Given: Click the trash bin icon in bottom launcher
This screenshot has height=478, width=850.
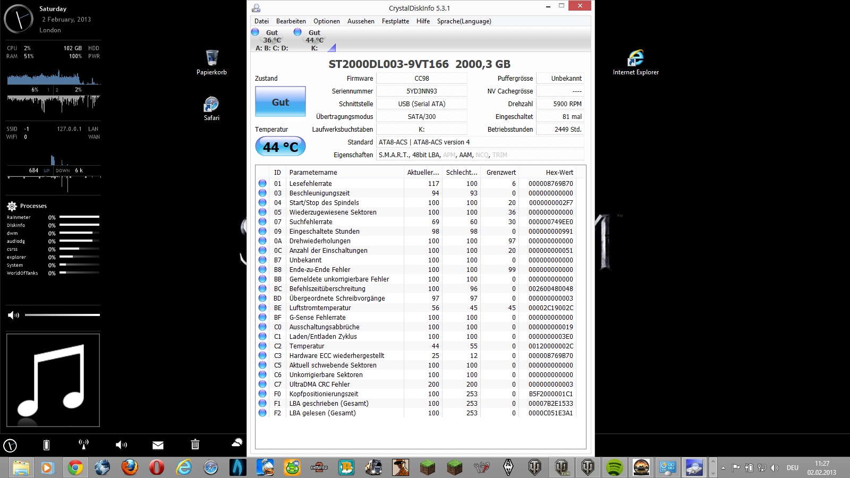Looking at the screenshot, I should tap(195, 444).
